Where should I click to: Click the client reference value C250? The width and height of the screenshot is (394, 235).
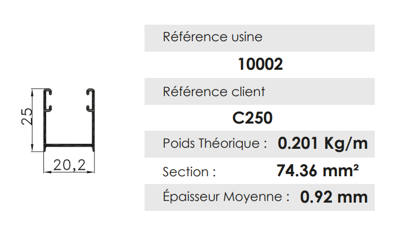253,118
